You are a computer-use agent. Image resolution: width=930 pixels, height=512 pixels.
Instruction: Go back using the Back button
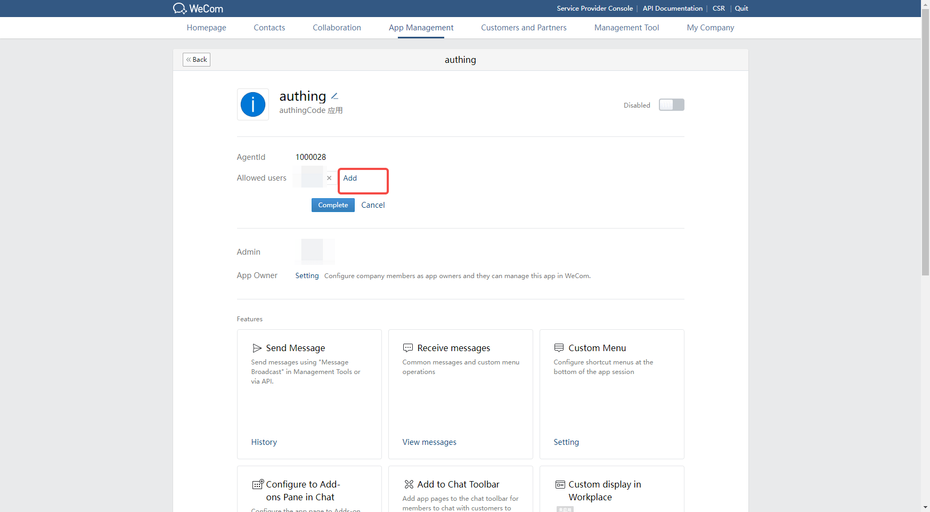coord(197,60)
